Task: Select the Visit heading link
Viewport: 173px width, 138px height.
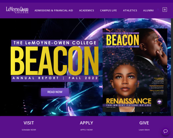Action: click(29, 123)
